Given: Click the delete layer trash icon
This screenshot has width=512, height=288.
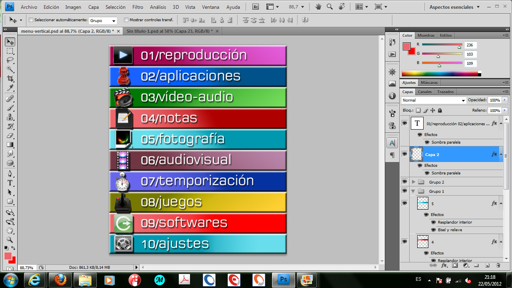Looking at the screenshot, I should [x=498, y=265].
